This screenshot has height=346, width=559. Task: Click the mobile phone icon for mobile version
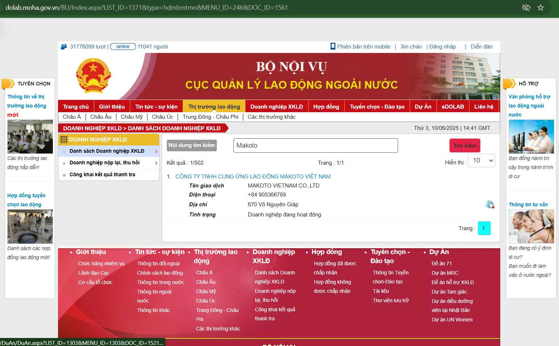(x=333, y=46)
